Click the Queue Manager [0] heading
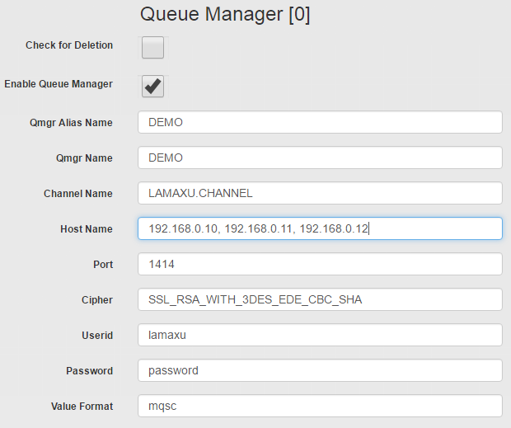 (225, 15)
